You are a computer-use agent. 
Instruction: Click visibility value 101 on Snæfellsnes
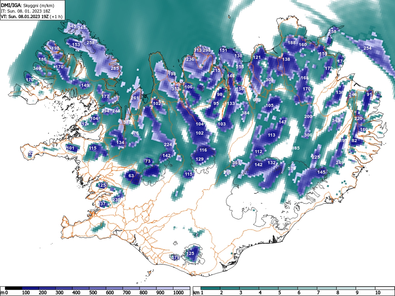pyautogui.click(x=70, y=148)
